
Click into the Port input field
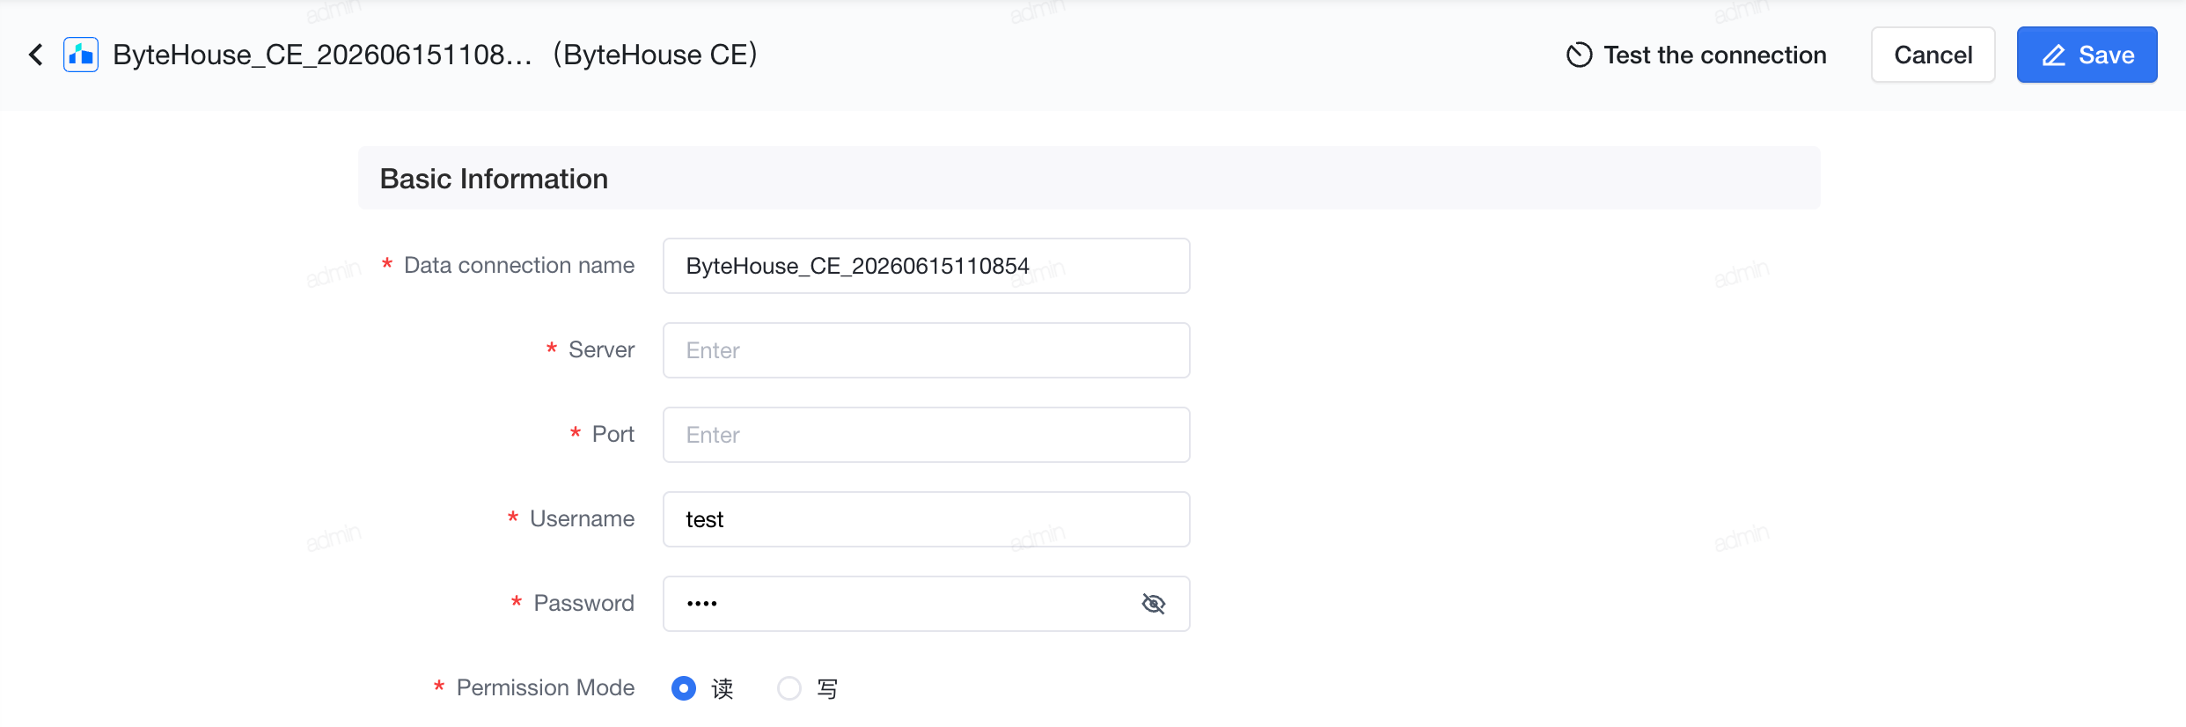926,435
